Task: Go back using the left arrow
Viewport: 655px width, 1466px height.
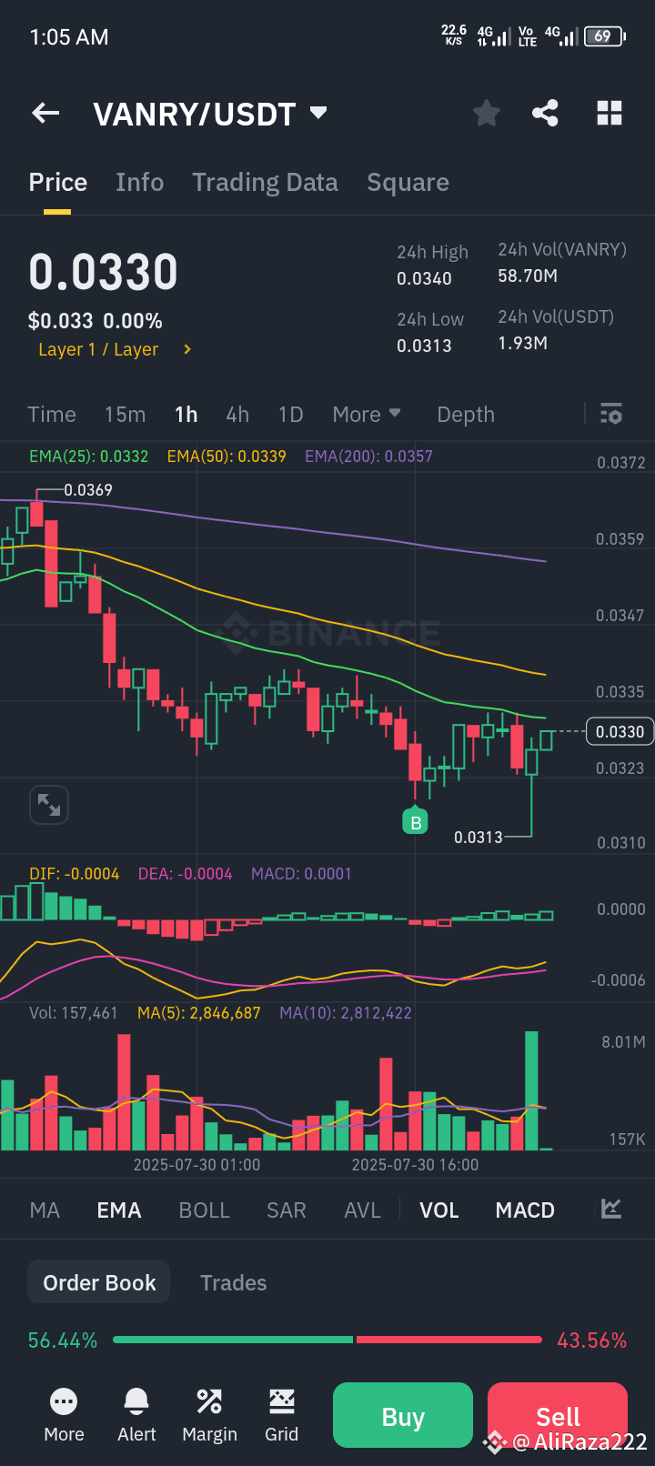Action: tap(45, 113)
